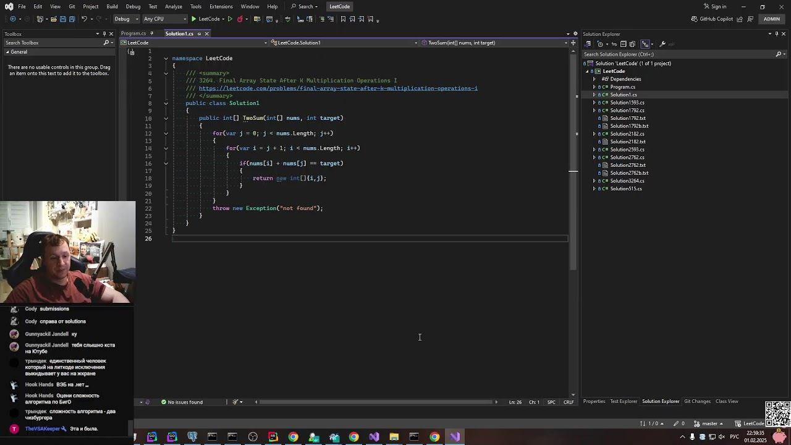Viewport: 791px width, 445px height.
Task: Open the Git menu
Action: pyautogui.click(x=72, y=6)
